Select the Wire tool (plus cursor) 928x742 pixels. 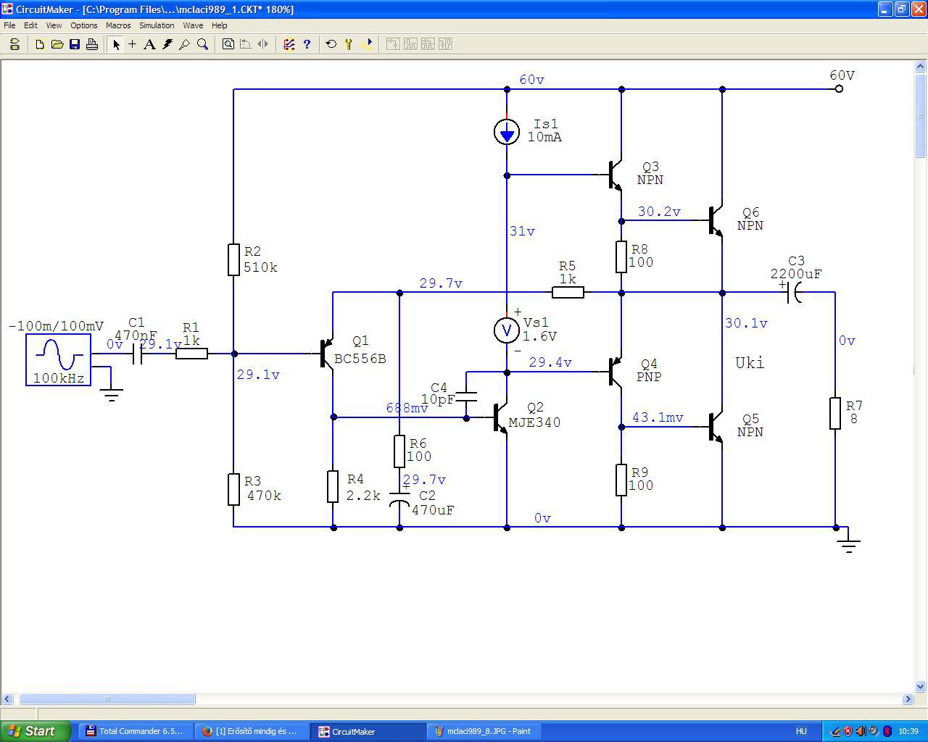[x=132, y=44]
